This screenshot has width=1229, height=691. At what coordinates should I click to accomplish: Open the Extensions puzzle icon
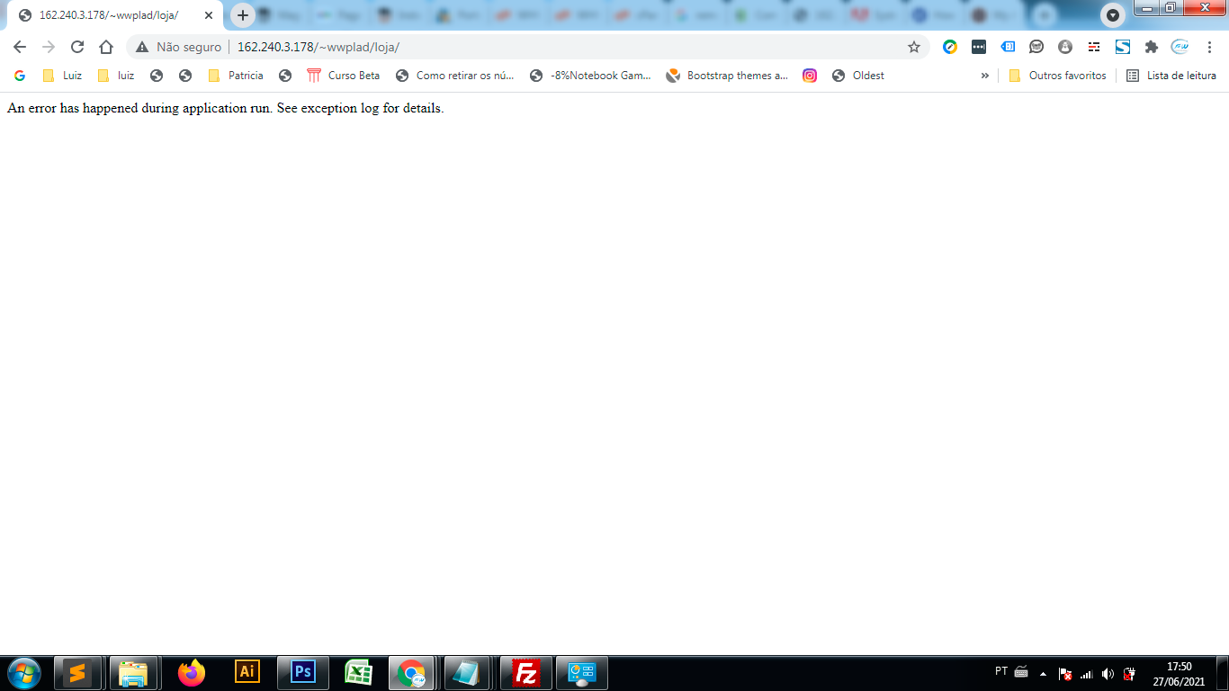pyautogui.click(x=1151, y=47)
